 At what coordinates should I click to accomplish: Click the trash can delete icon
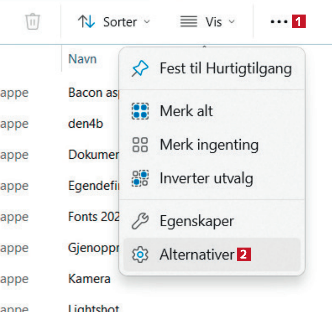click(x=32, y=22)
